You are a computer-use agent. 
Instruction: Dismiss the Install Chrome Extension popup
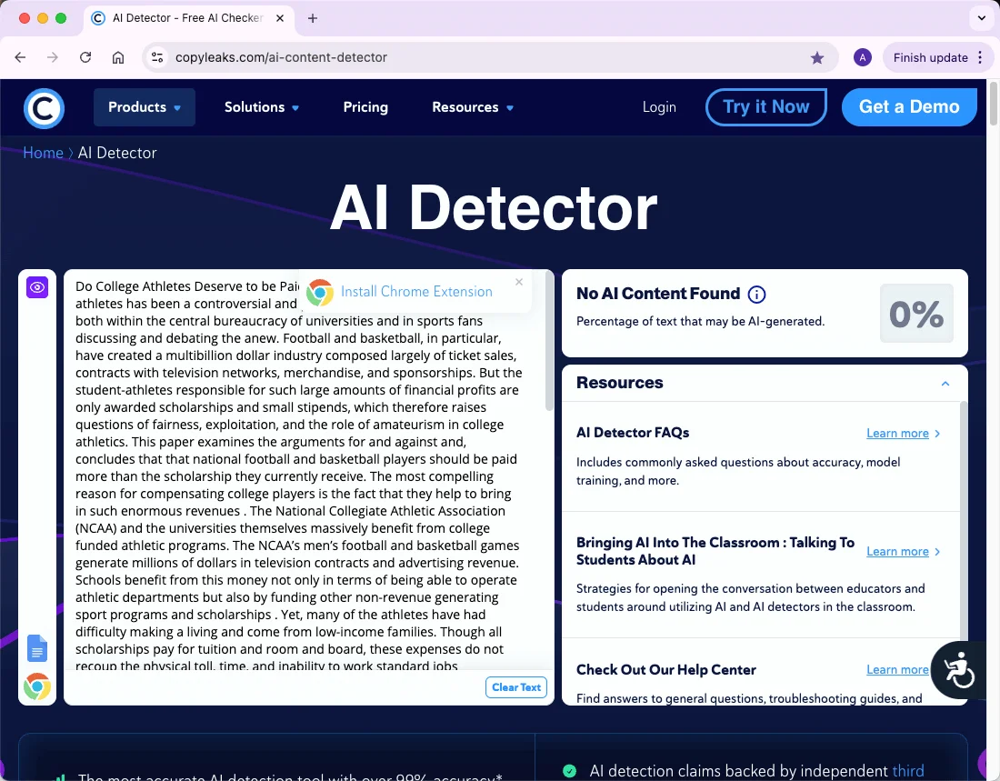click(519, 282)
